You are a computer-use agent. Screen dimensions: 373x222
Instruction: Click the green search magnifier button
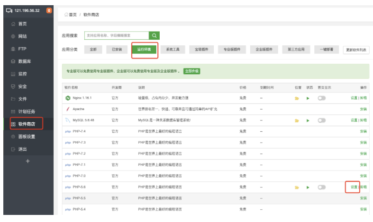click(x=154, y=35)
